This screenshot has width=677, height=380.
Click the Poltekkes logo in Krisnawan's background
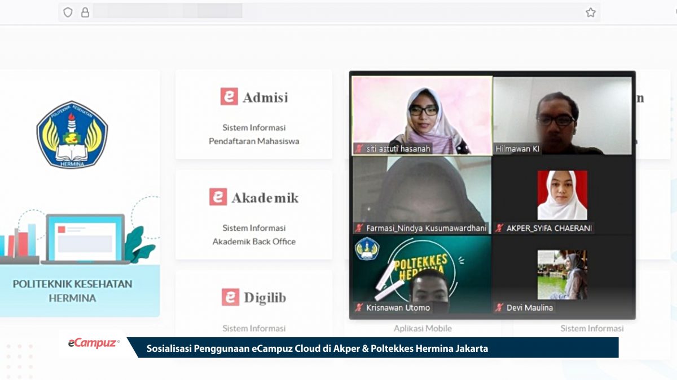pos(367,248)
